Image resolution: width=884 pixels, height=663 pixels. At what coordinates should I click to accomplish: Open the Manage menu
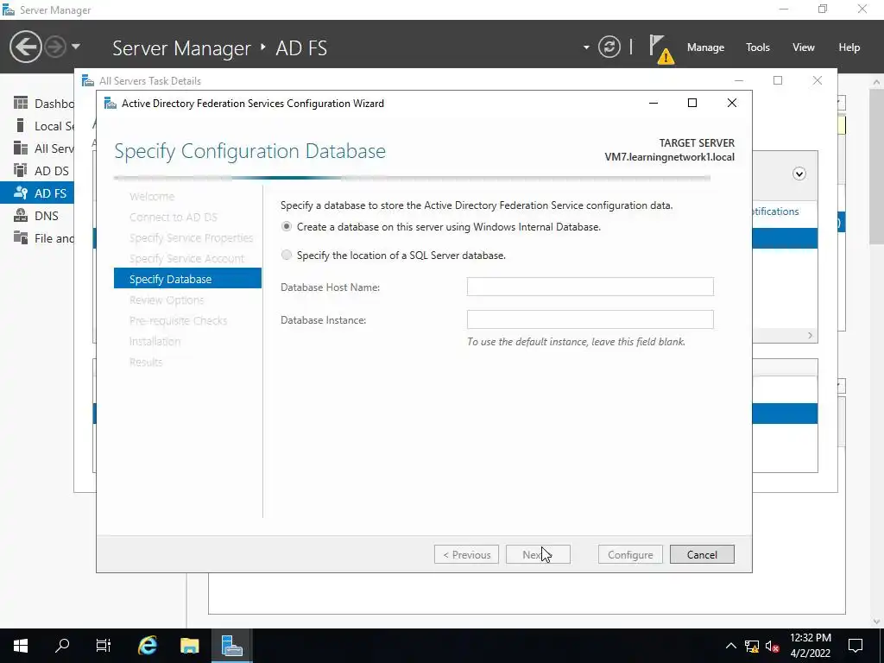(705, 47)
